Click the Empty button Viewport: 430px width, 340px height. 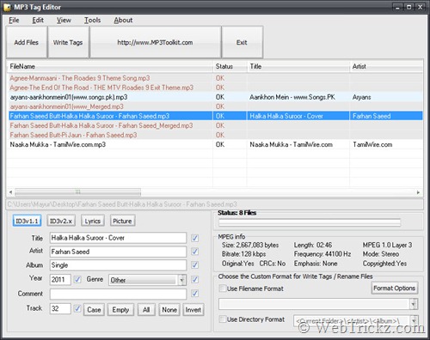[x=120, y=310]
